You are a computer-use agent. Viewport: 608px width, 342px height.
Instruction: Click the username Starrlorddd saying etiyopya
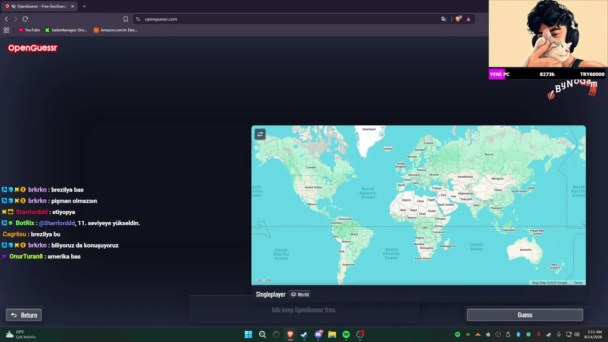point(32,212)
